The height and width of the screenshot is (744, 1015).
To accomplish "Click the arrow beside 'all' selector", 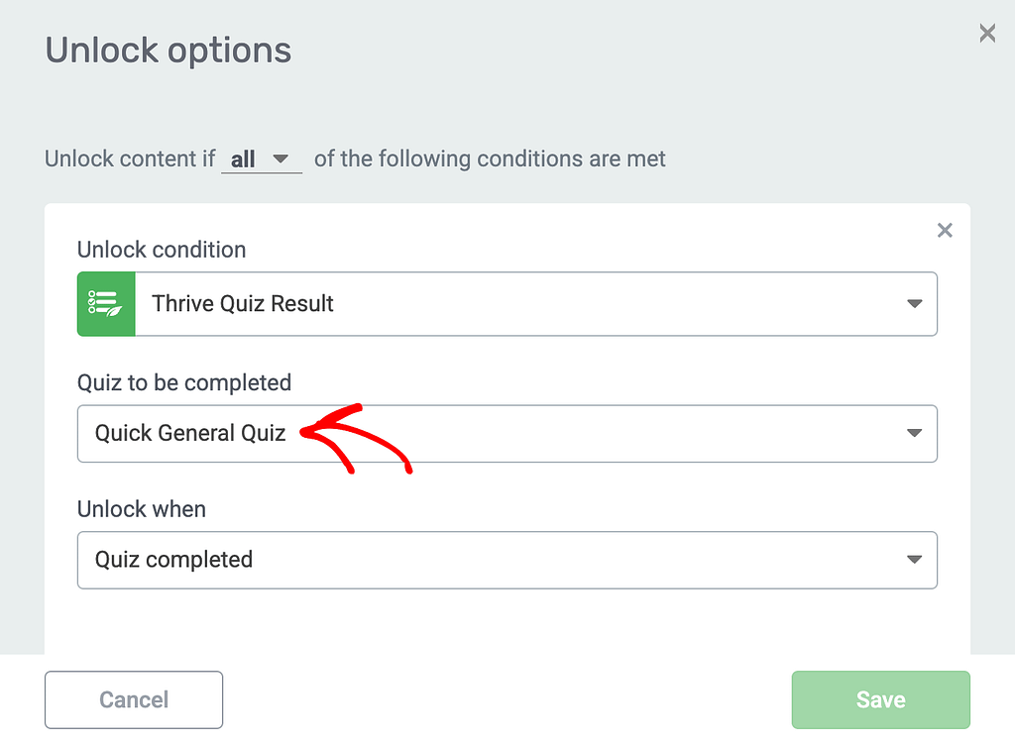I will coord(281,159).
